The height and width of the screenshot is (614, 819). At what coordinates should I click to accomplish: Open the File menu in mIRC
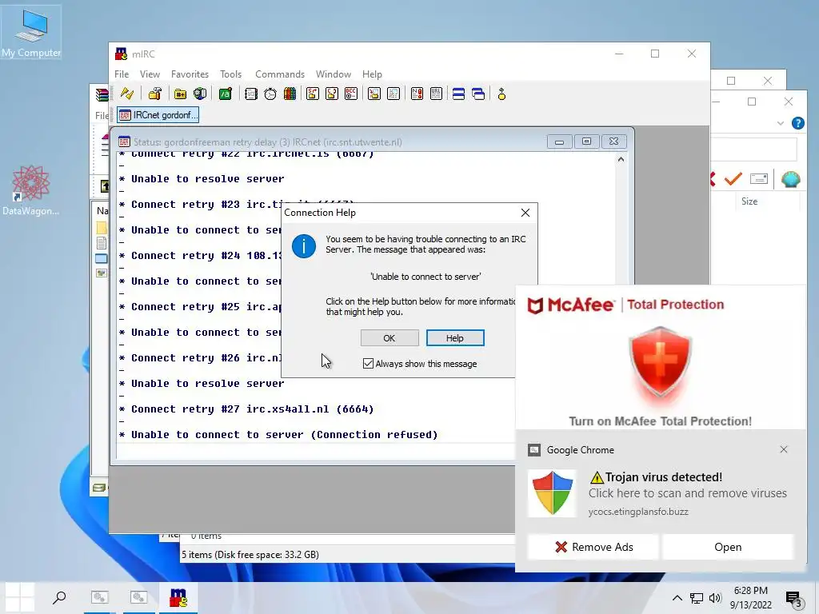[x=122, y=74]
